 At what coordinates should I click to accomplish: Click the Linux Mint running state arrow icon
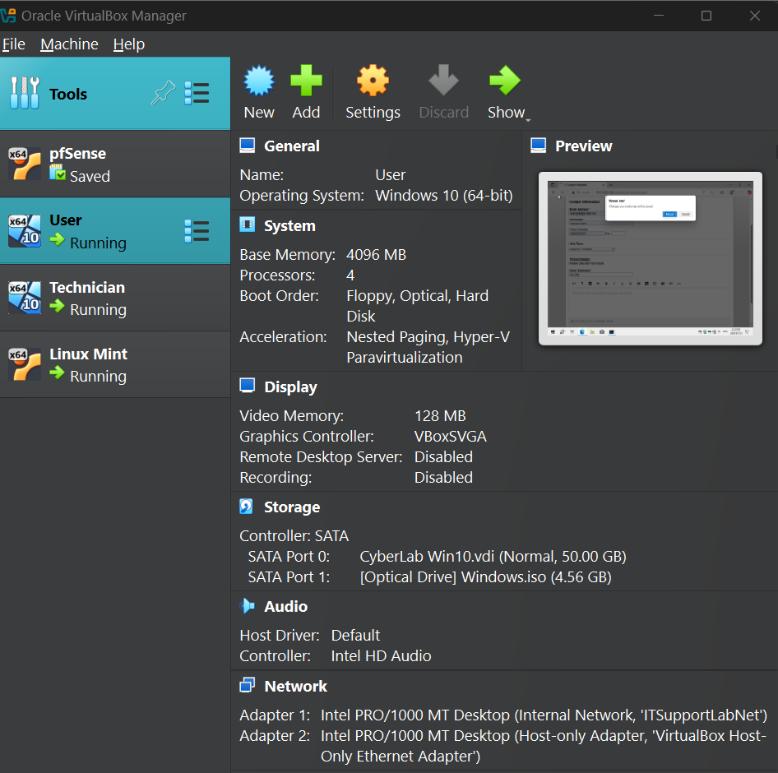tap(57, 373)
